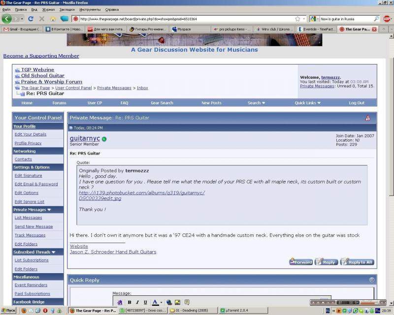The height and width of the screenshot is (315, 394).
Task: Click the Underline formatting icon
Action: pyautogui.click(x=145, y=302)
